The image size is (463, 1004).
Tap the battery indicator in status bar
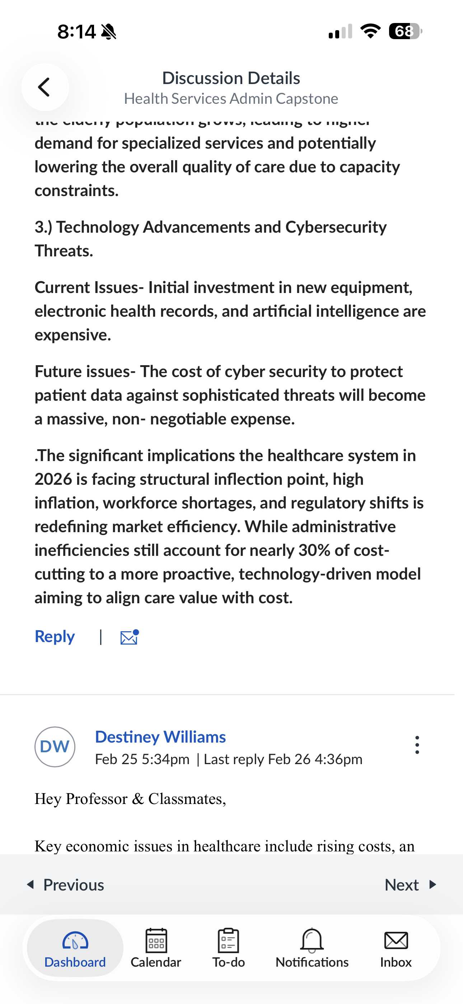[406, 31]
